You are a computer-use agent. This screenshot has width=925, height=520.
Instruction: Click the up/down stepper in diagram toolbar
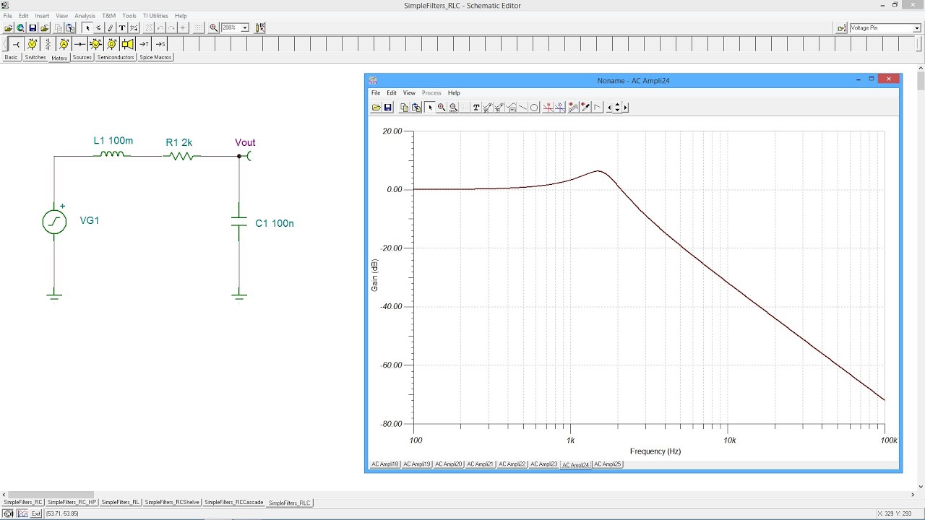[x=617, y=108]
